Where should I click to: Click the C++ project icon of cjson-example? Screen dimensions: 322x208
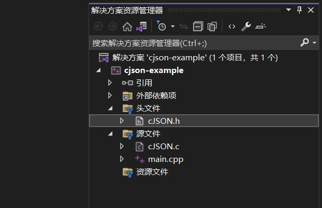pyautogui.click(x=116, y=70)
